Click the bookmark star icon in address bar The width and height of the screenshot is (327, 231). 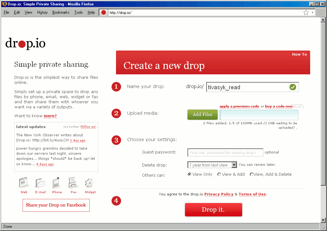coord(306,12)
